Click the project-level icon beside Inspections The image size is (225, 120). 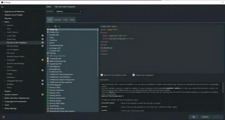pyautogui.click(x=42, y=39)
